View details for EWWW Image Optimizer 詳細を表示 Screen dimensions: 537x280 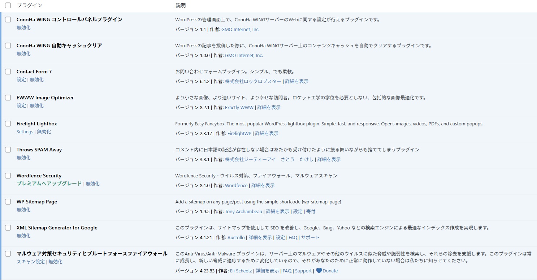(269, 108)
